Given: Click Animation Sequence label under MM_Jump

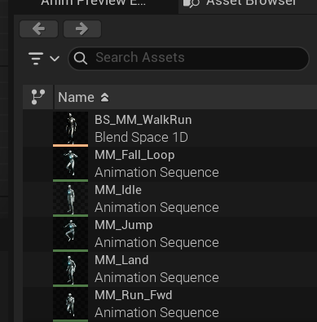Looking at the screenshot, I should tap(156, 243).
